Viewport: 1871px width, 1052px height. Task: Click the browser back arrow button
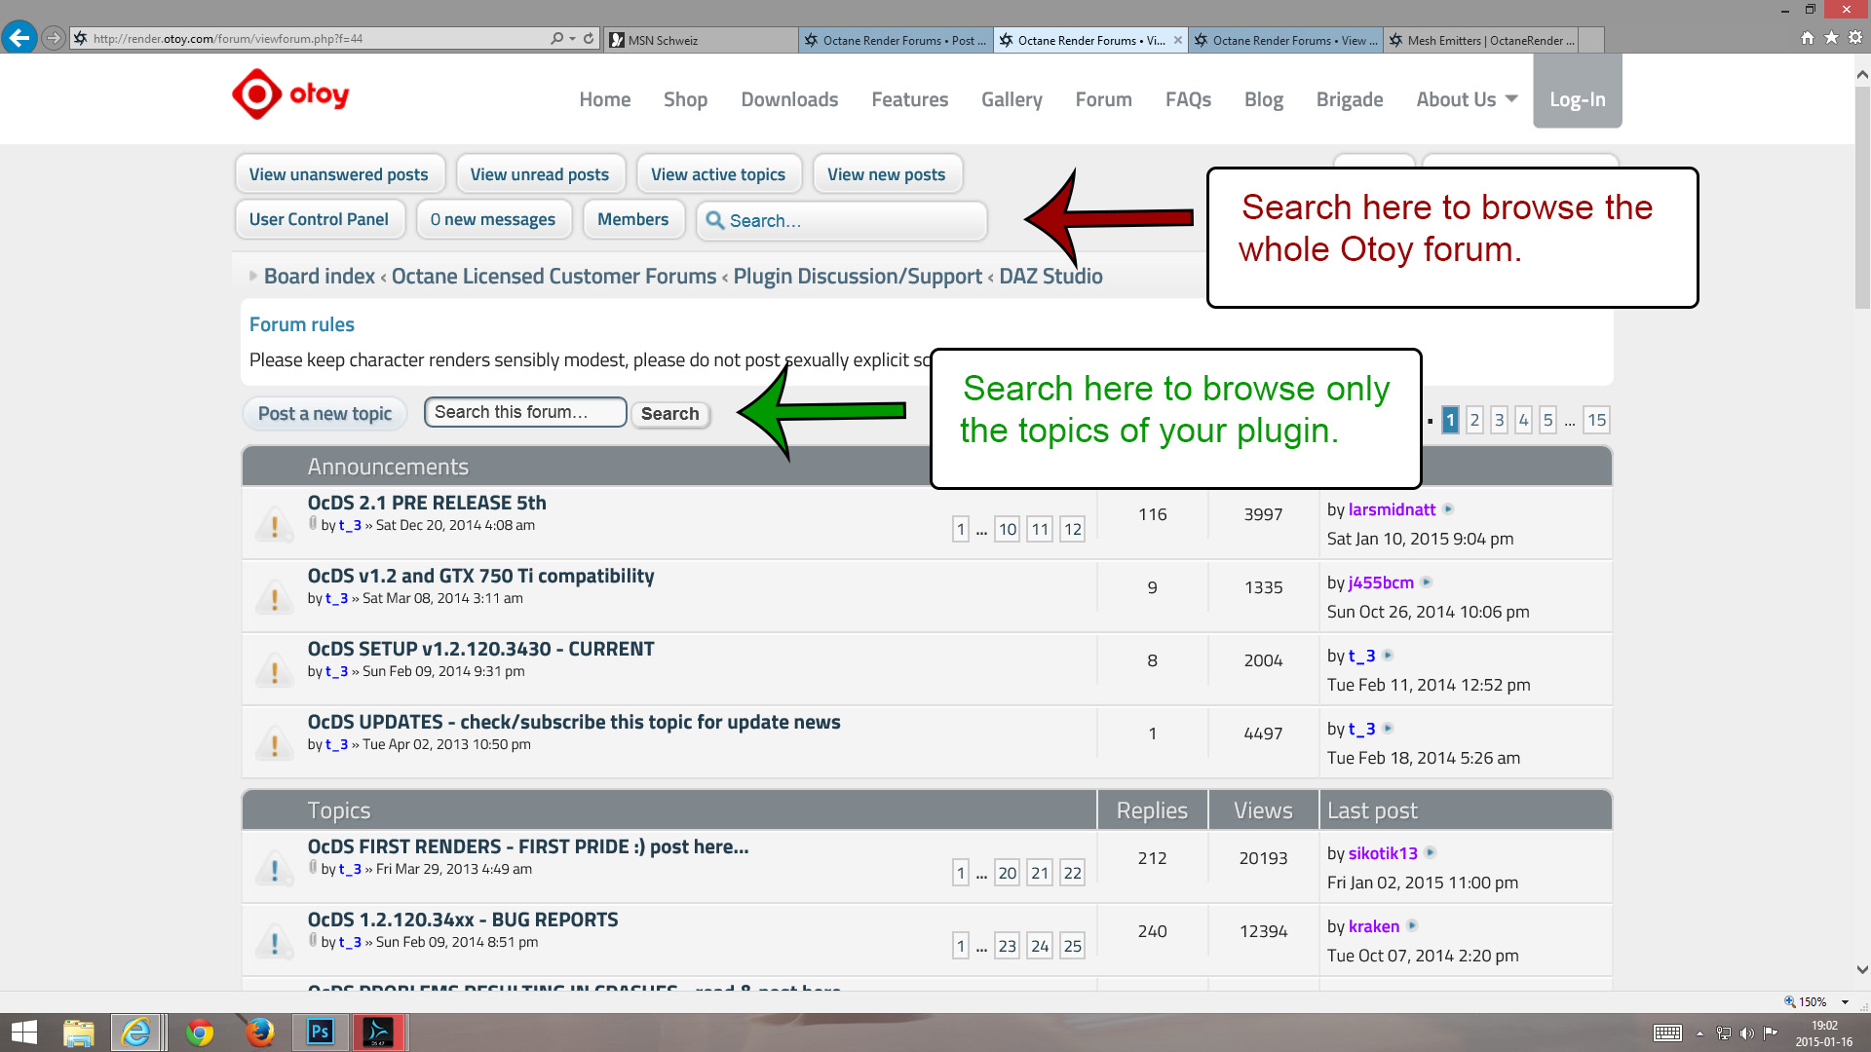point(19,38)
